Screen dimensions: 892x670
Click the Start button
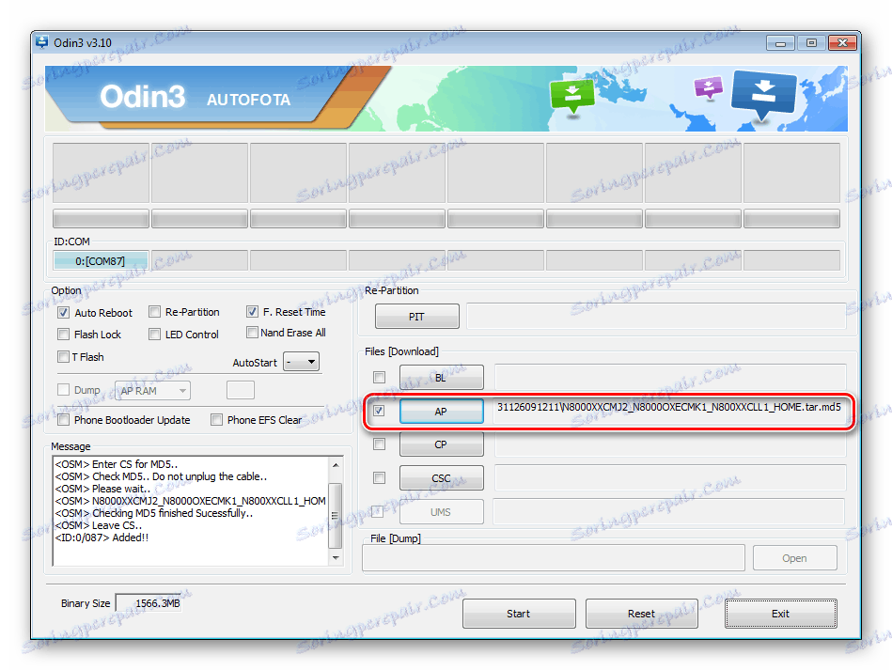point(519,614)
